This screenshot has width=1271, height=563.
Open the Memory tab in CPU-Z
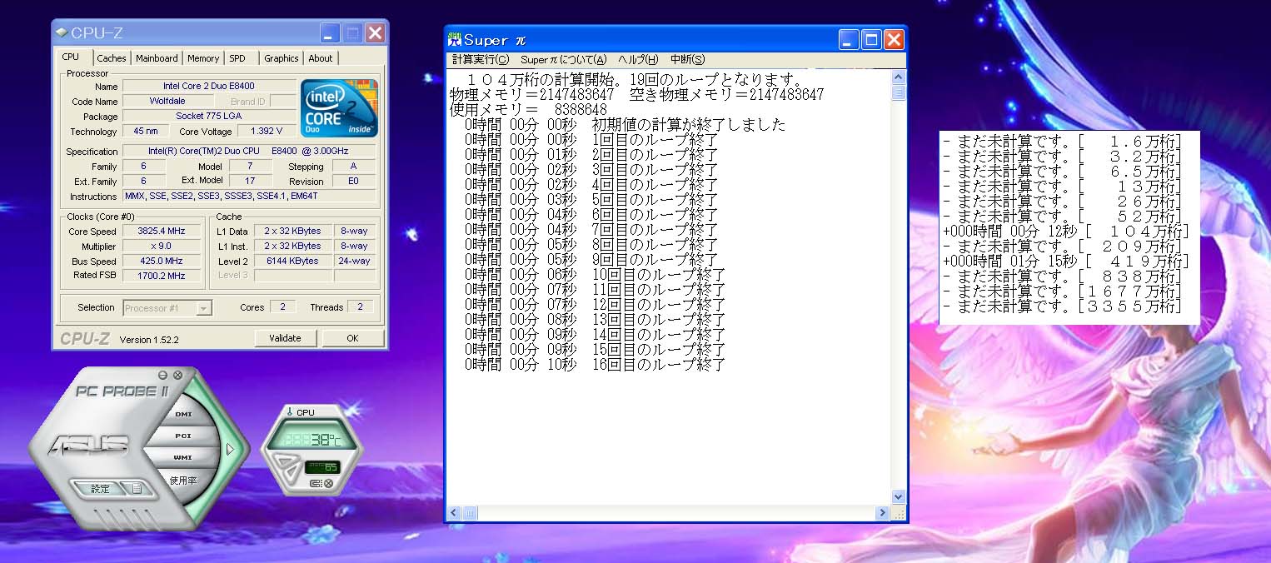pyautogui.click(x=203, y=58)
